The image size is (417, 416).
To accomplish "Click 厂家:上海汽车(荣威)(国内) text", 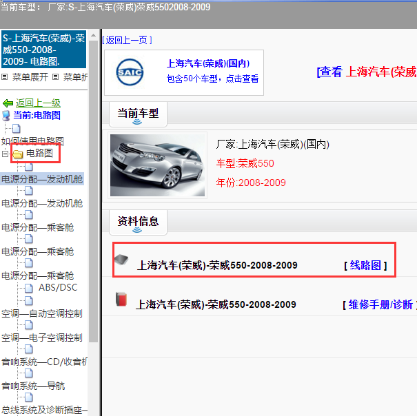I will [x=272, y=145].
